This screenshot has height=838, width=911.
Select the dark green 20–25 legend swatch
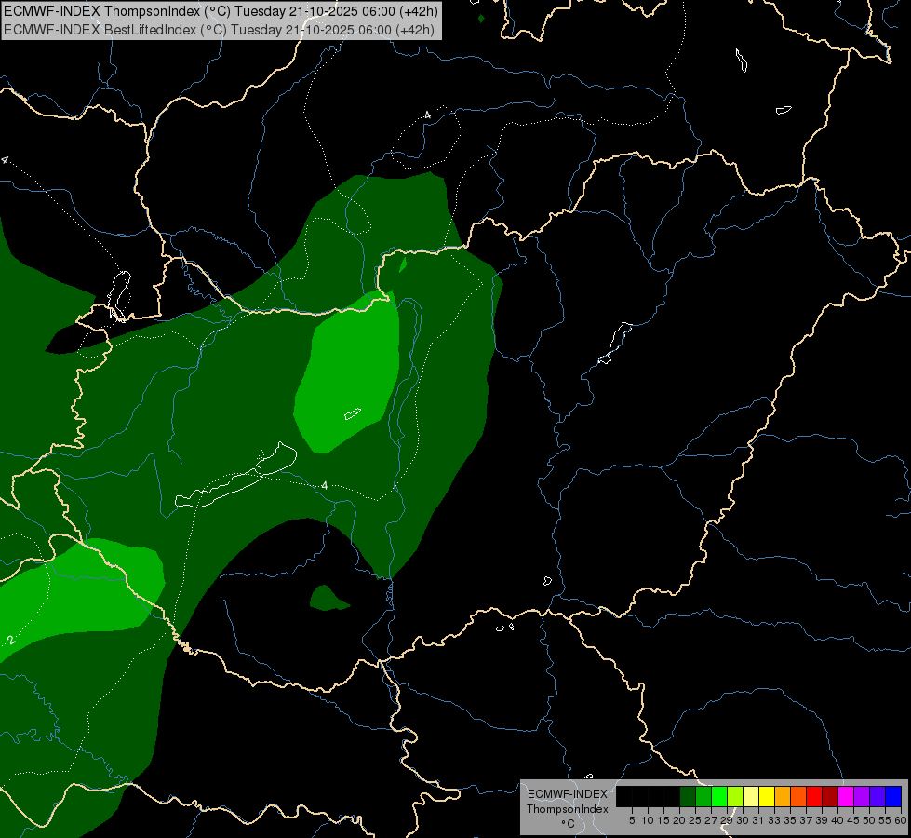tap(688, 796)
